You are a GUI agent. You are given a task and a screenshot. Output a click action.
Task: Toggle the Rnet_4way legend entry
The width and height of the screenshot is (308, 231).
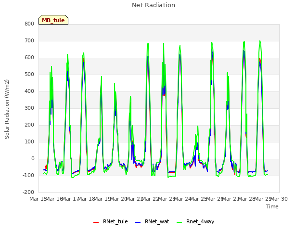click(195, 221)
